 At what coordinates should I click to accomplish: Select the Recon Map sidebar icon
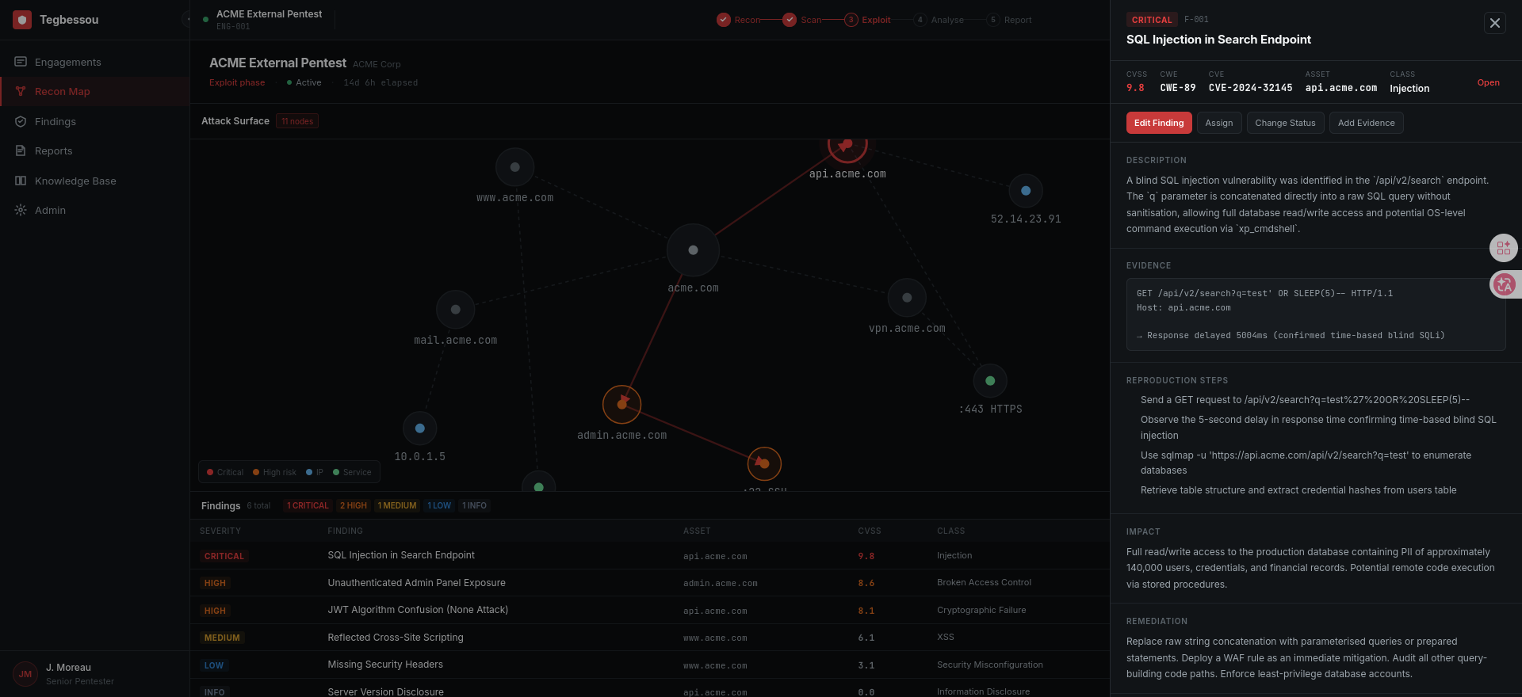pyautogui.click(x=21, y=91)
